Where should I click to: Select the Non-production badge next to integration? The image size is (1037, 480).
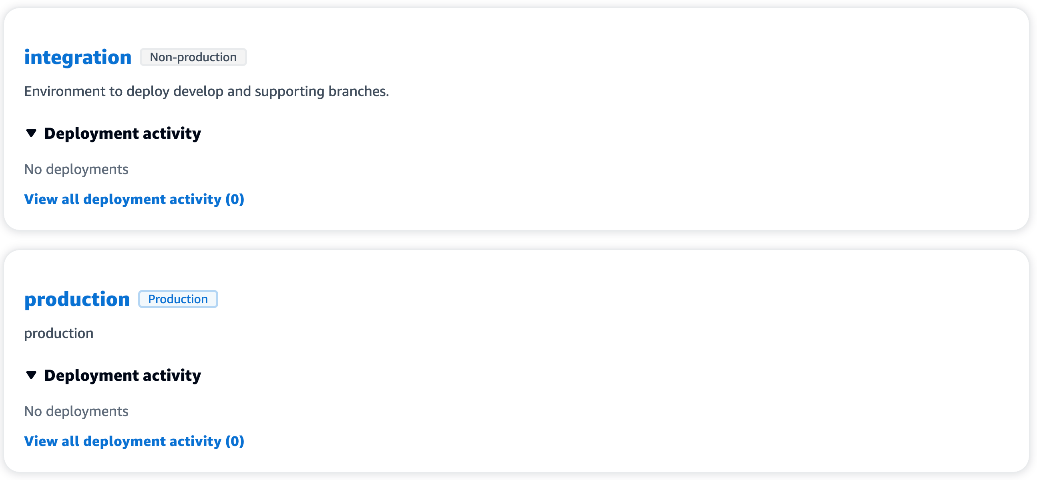coord(193,57)
